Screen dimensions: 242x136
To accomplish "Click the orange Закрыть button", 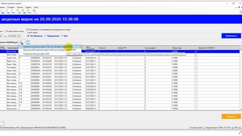I will click(x=231, y=116).
